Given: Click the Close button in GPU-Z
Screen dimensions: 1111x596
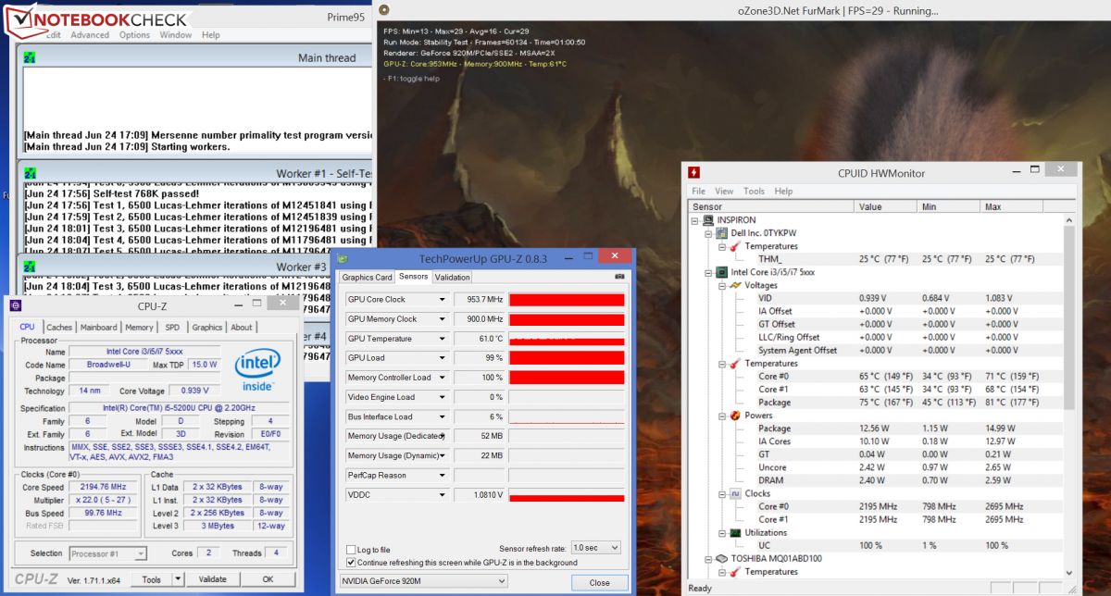Looking at the screenshot, I should click(599, 582).
